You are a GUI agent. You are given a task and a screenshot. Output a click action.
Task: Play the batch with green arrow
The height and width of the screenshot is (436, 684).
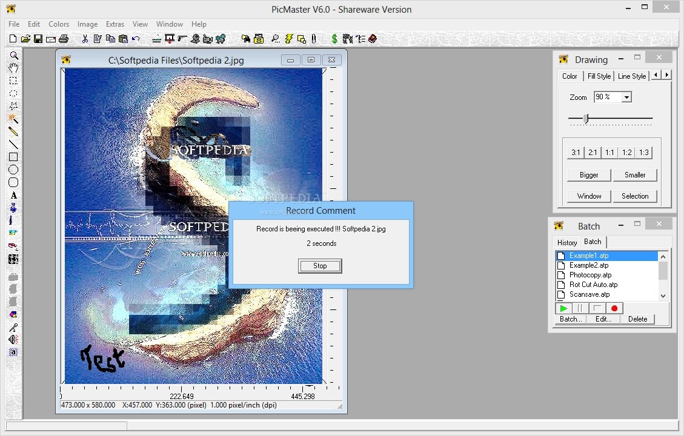[563, 308]
